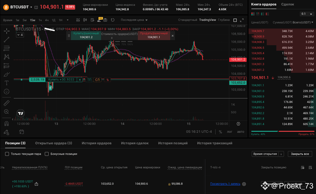Cancel the position line with X button

pyautogui.click(x=80, y=80)
